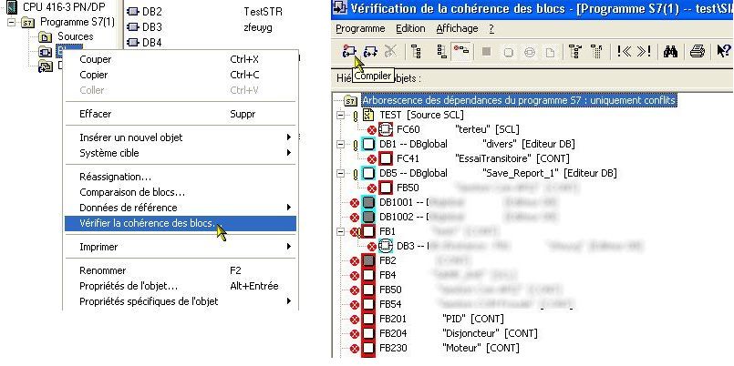
Task: Open Propriétés spécifiques de l'objet submenu
Action: 181,301
